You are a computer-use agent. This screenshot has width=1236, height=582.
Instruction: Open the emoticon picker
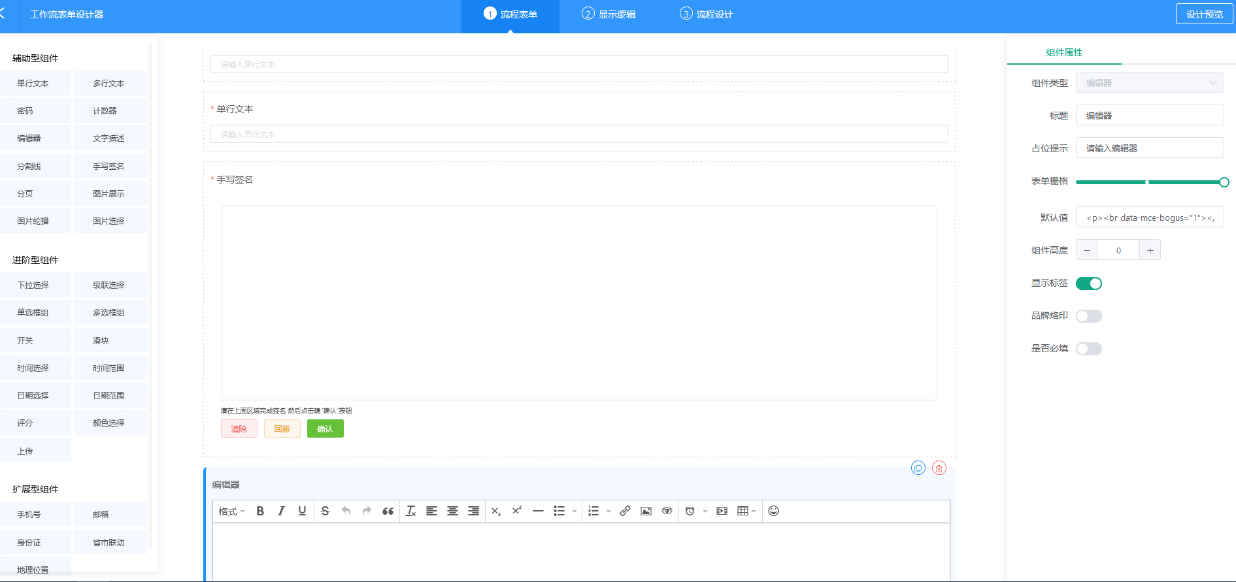coord(773,511)
